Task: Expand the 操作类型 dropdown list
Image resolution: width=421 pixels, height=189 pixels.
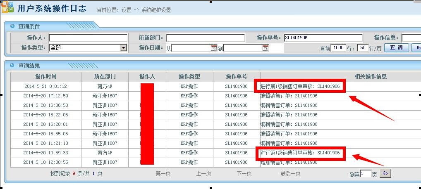Action: (x=123, y=48)
